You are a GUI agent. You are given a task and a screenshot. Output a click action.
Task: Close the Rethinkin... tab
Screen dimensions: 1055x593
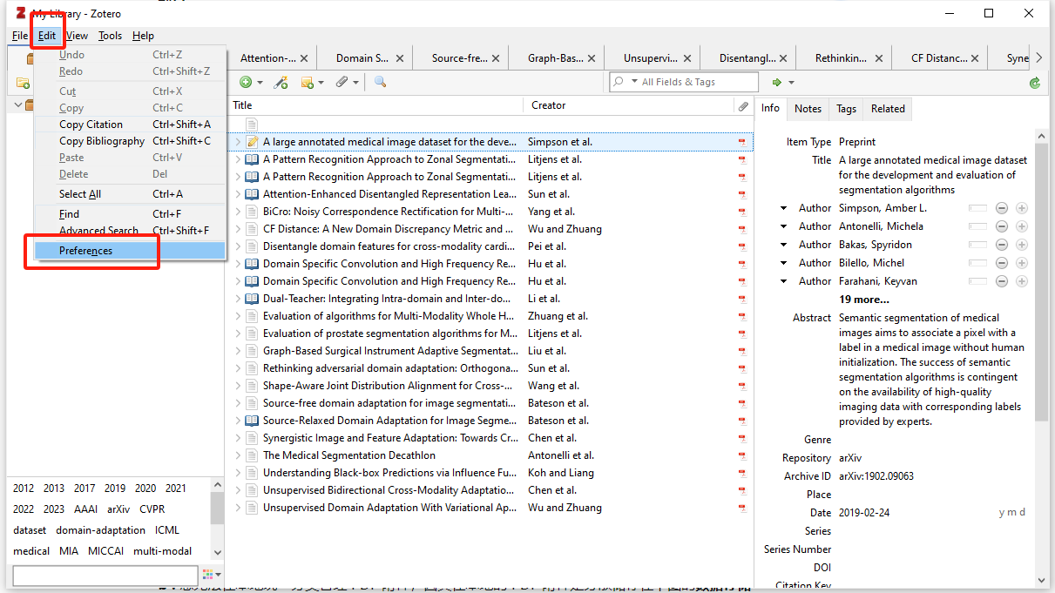tap(879, 58)
